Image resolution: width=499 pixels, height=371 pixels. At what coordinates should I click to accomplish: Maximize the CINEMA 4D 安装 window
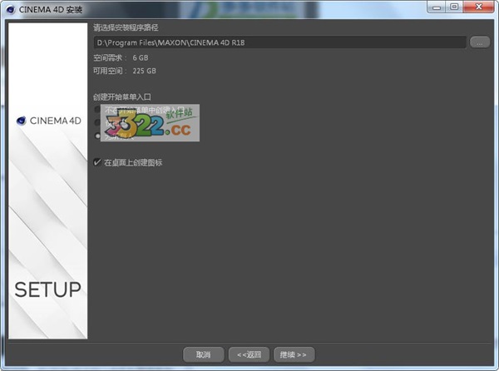coord(454,7)
